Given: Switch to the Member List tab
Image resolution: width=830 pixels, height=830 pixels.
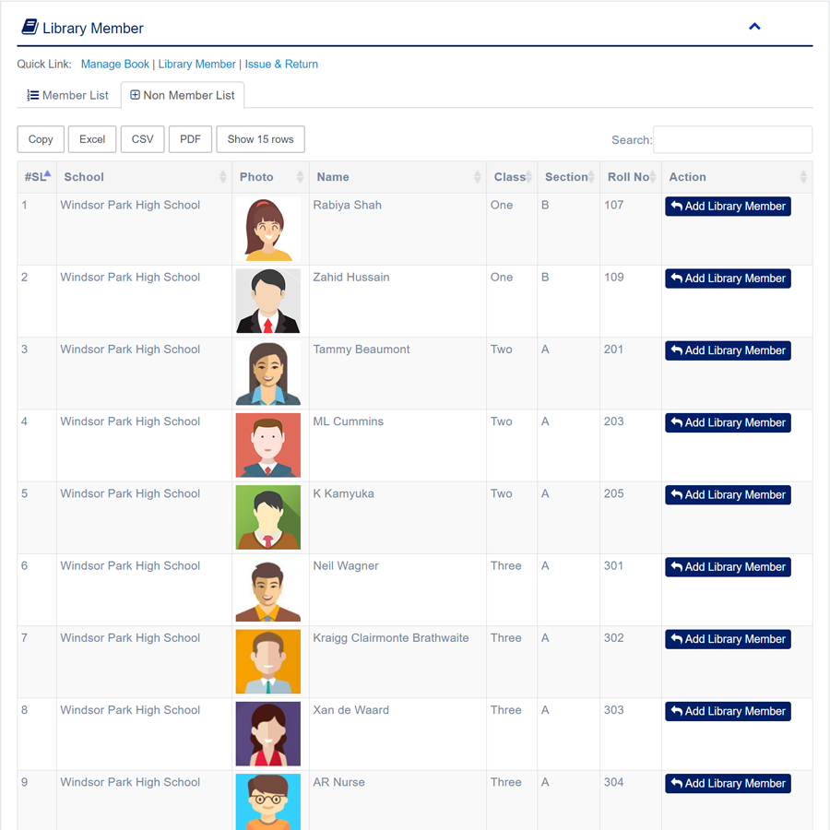Looking at the screenshot, I should [x=68, y=95].
